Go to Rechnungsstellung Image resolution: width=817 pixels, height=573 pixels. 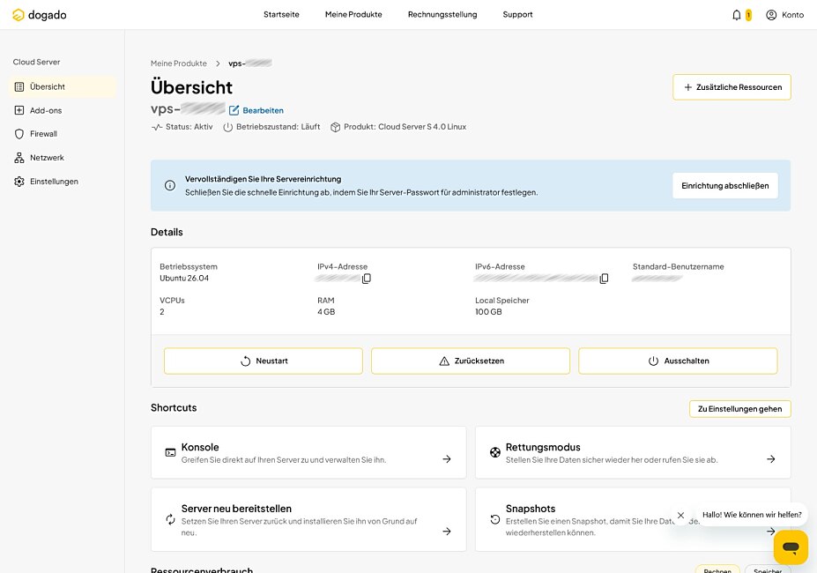point(442,15)
